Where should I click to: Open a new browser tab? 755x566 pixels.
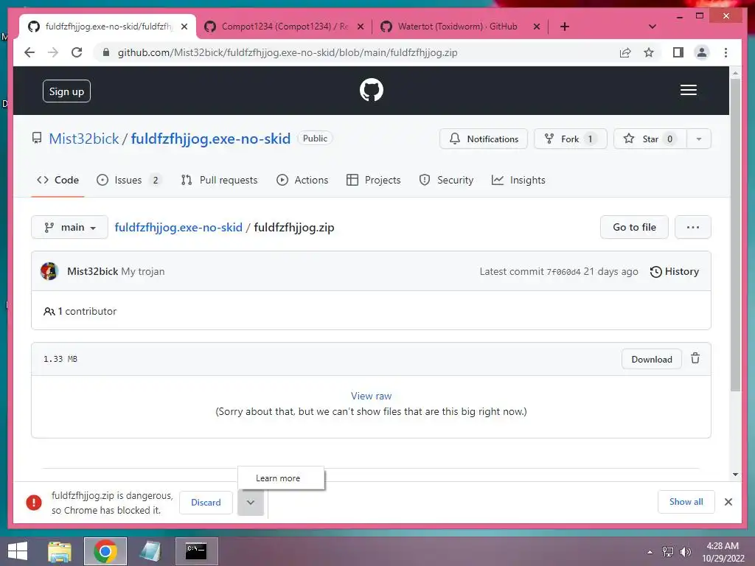[564, 27]
